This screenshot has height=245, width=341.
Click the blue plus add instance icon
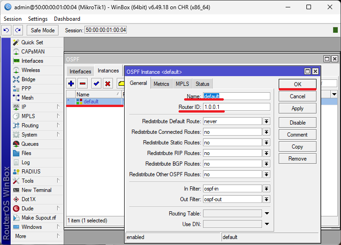click(x=71, y=84)
